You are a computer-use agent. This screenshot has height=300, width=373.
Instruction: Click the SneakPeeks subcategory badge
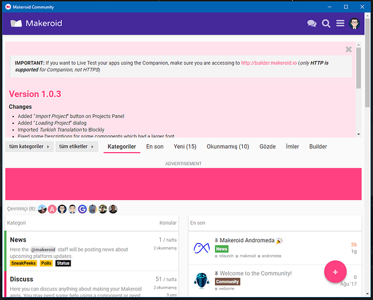[x=23, y=263]
